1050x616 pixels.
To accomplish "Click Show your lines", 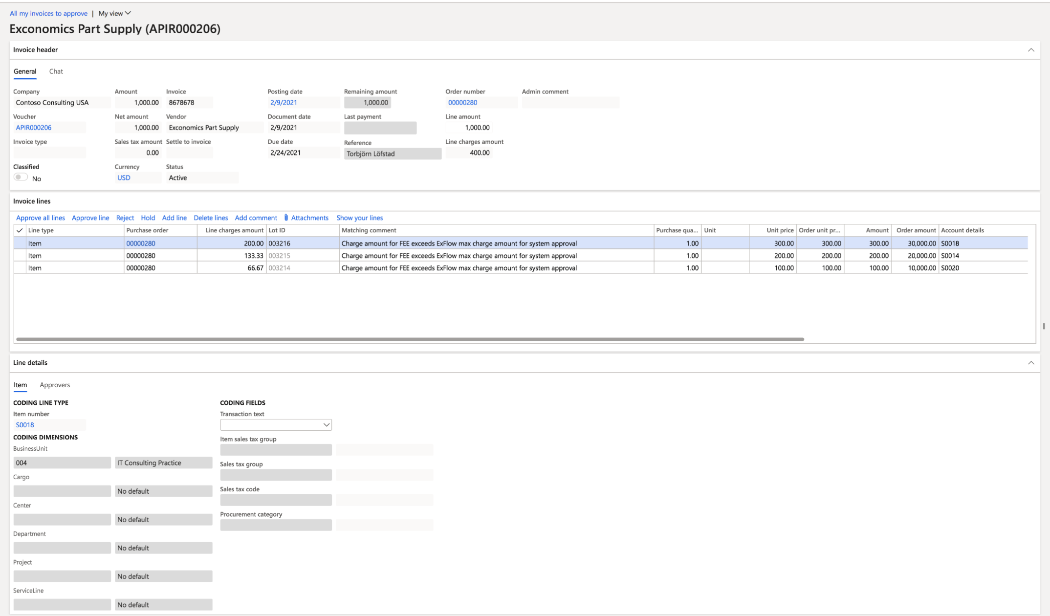I will (360, 218).
